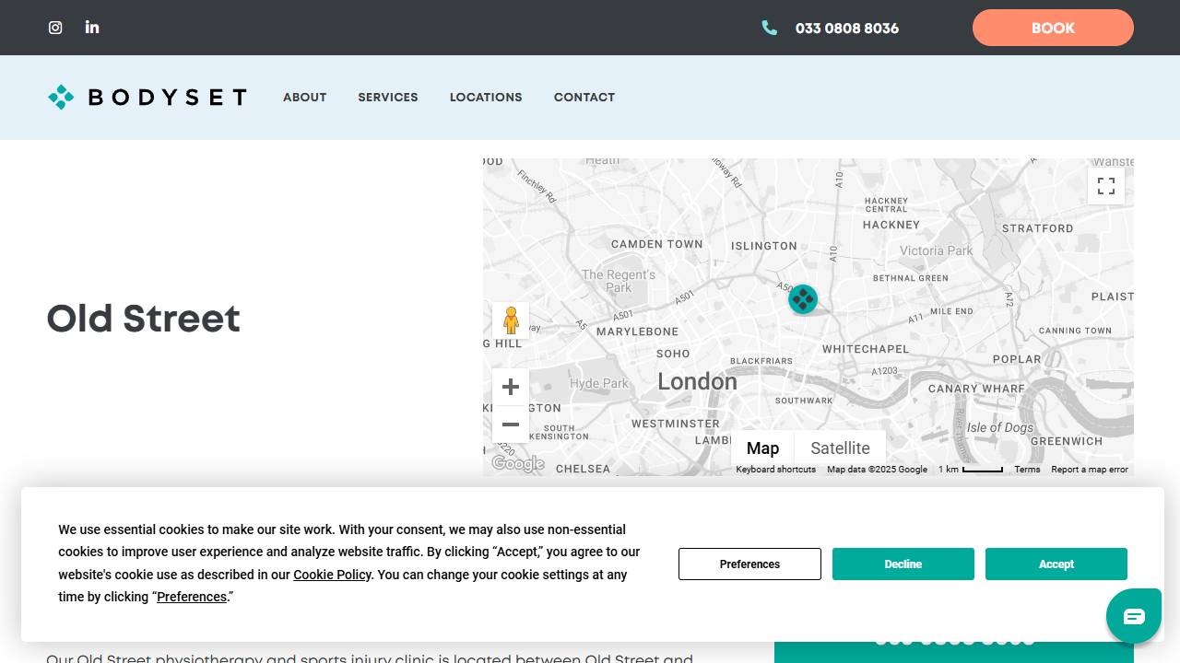
Task: Select the Street View pegman
Action: click(511, 320)
